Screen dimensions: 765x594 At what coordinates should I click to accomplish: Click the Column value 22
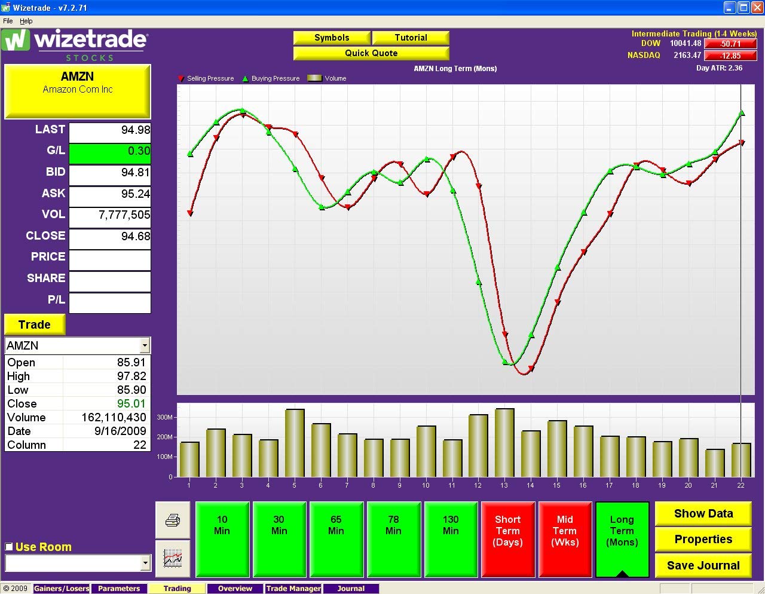(140, 445)
